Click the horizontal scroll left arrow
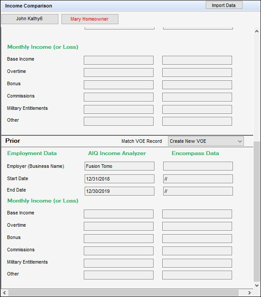 [4, 293]
